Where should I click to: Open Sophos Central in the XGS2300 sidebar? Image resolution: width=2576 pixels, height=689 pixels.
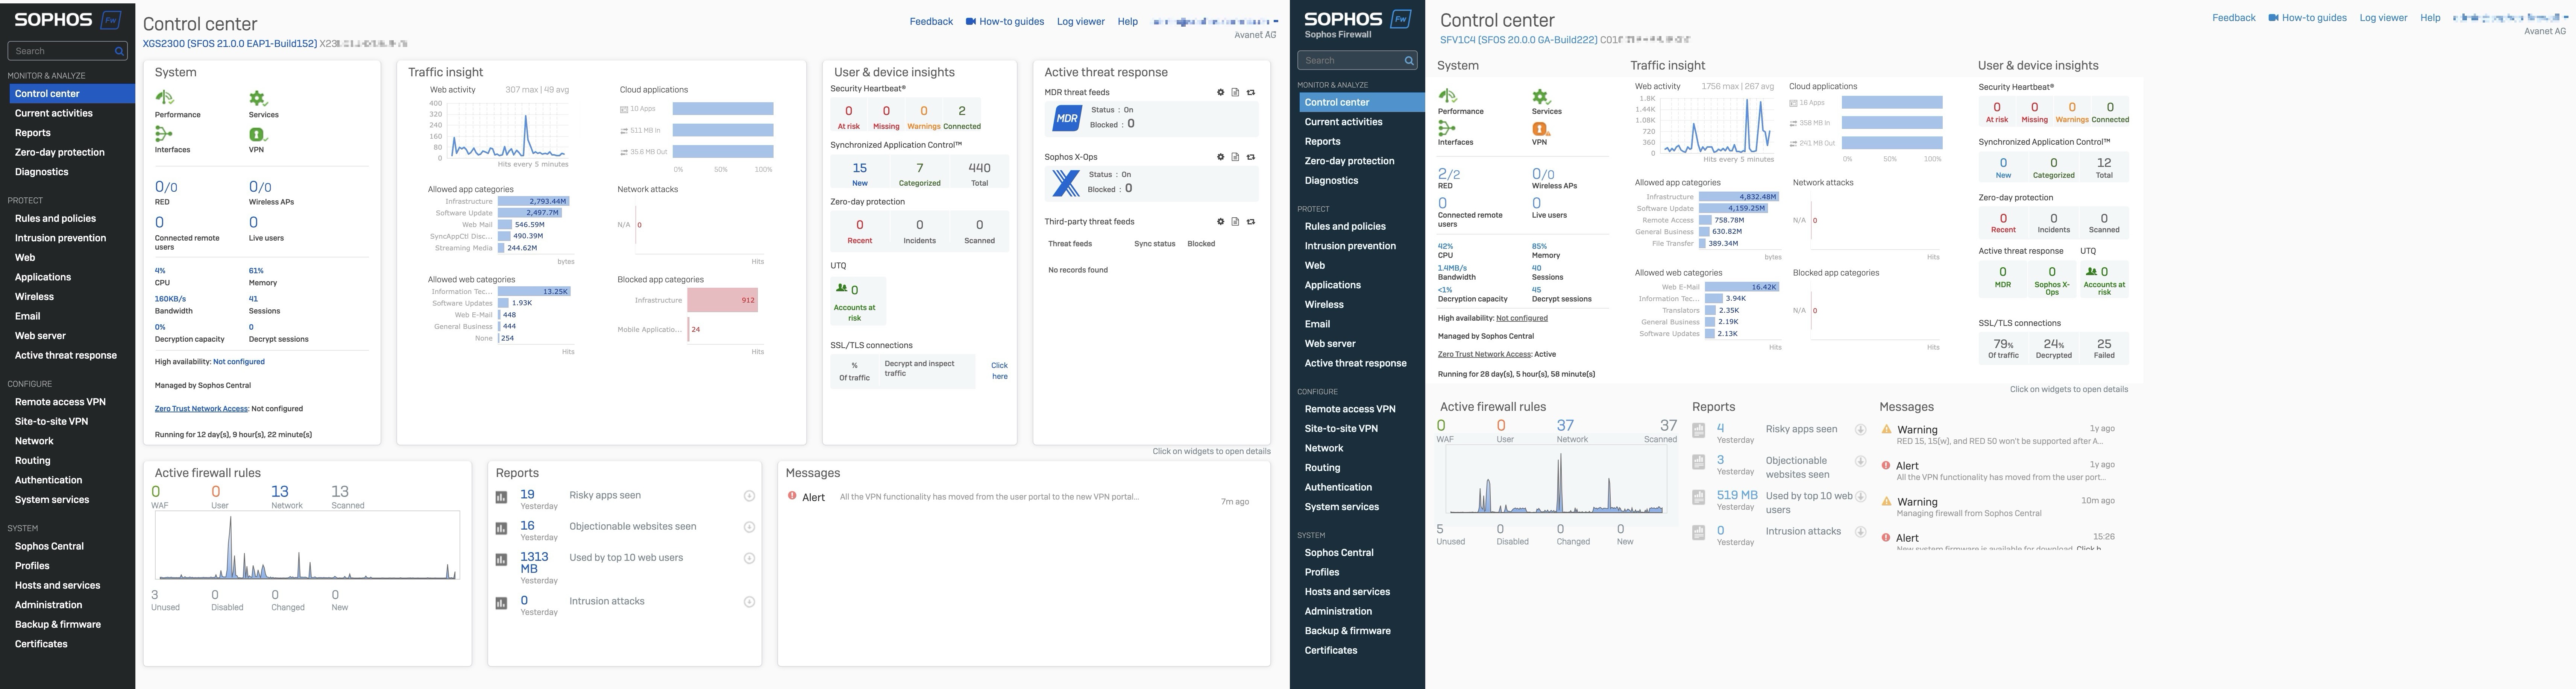[x=49, y=546]
